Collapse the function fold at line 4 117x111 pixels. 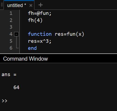tap(17, 34)
